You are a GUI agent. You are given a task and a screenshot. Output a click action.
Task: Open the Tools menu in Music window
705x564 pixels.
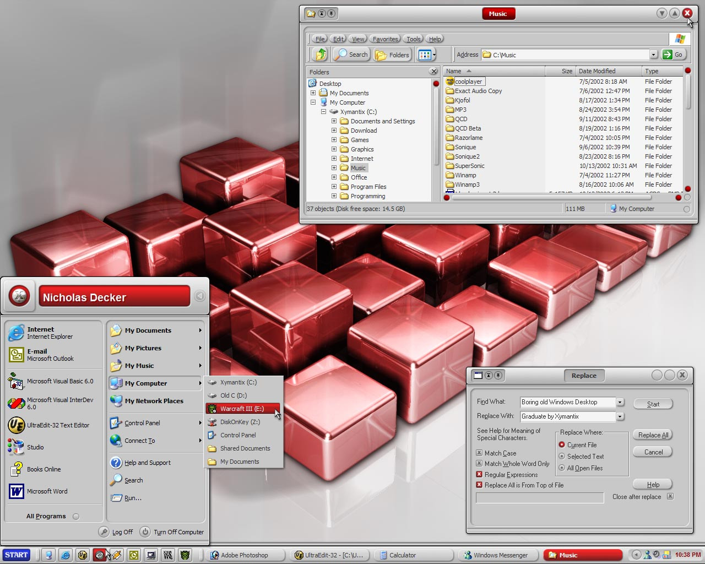pyautogui.click(x=413, y=39)
